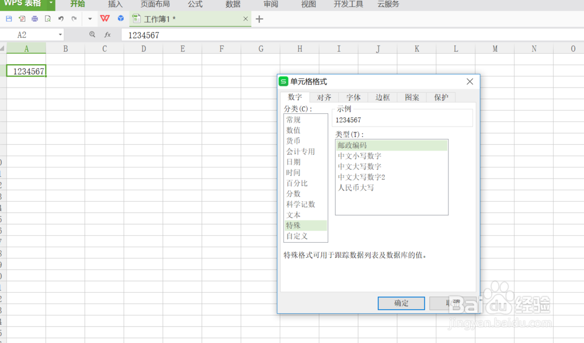Image resolution: width=584 pixels, height=343 pixels.
Task: Click the magnifier icon beside formula bar
Action: (92, 34)
